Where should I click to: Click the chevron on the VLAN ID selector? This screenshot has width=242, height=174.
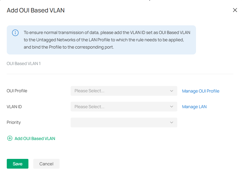tap(172, 107)
